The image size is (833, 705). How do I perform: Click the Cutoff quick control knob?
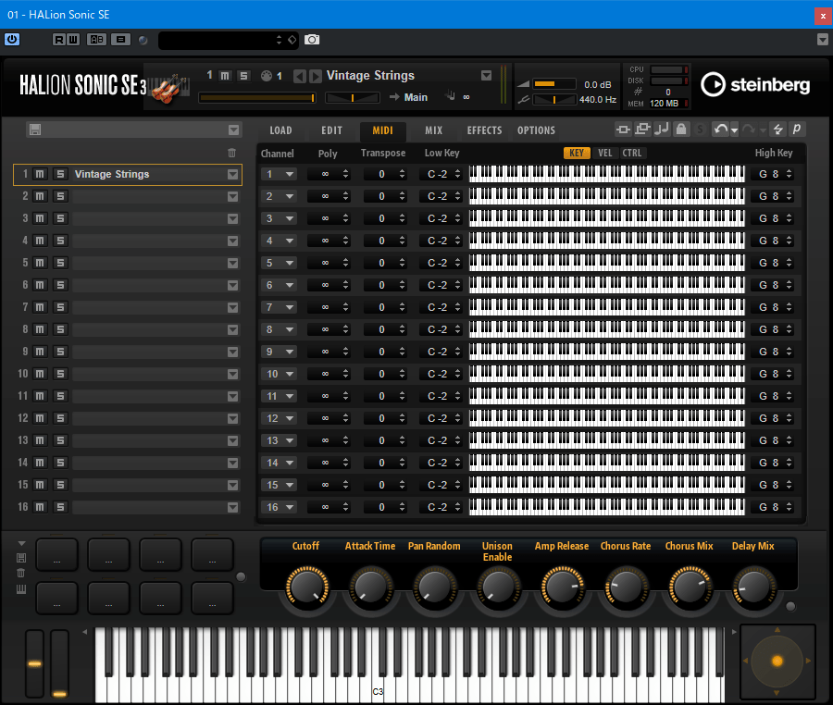tap(305, 586)
